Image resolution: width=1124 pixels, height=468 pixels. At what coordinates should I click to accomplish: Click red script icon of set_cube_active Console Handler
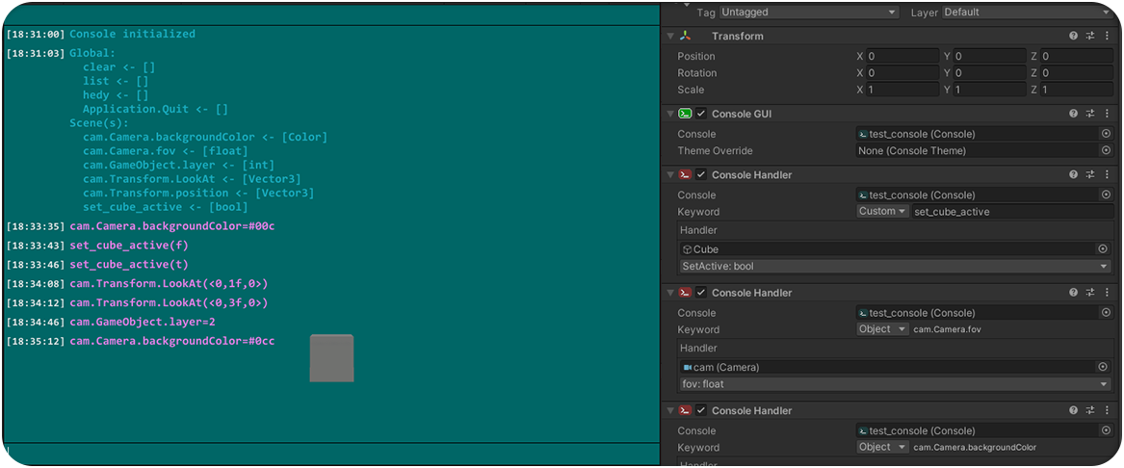coord(686,174)
